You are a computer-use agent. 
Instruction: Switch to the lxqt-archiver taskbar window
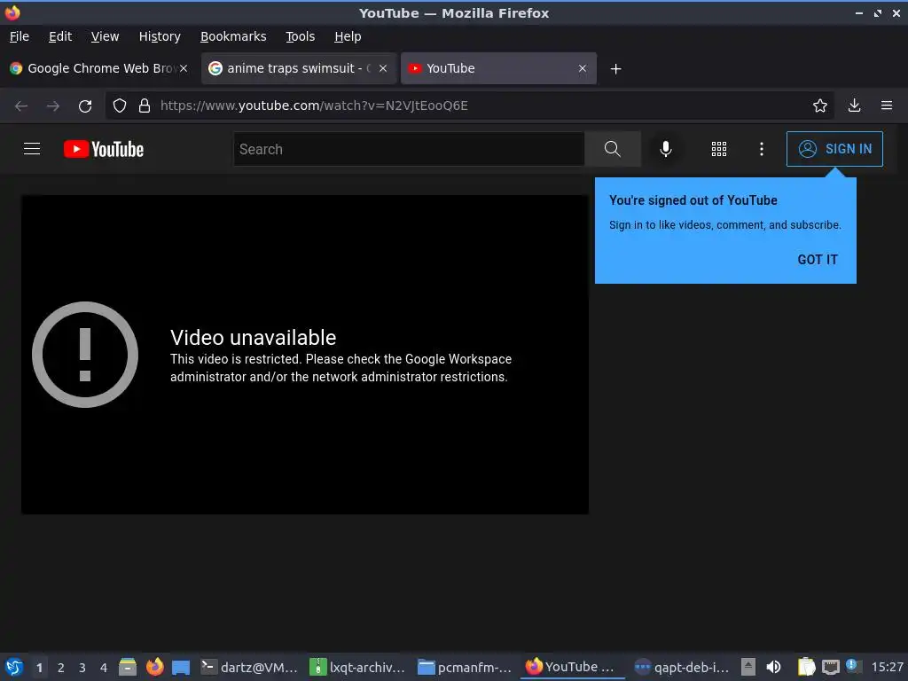357,667
